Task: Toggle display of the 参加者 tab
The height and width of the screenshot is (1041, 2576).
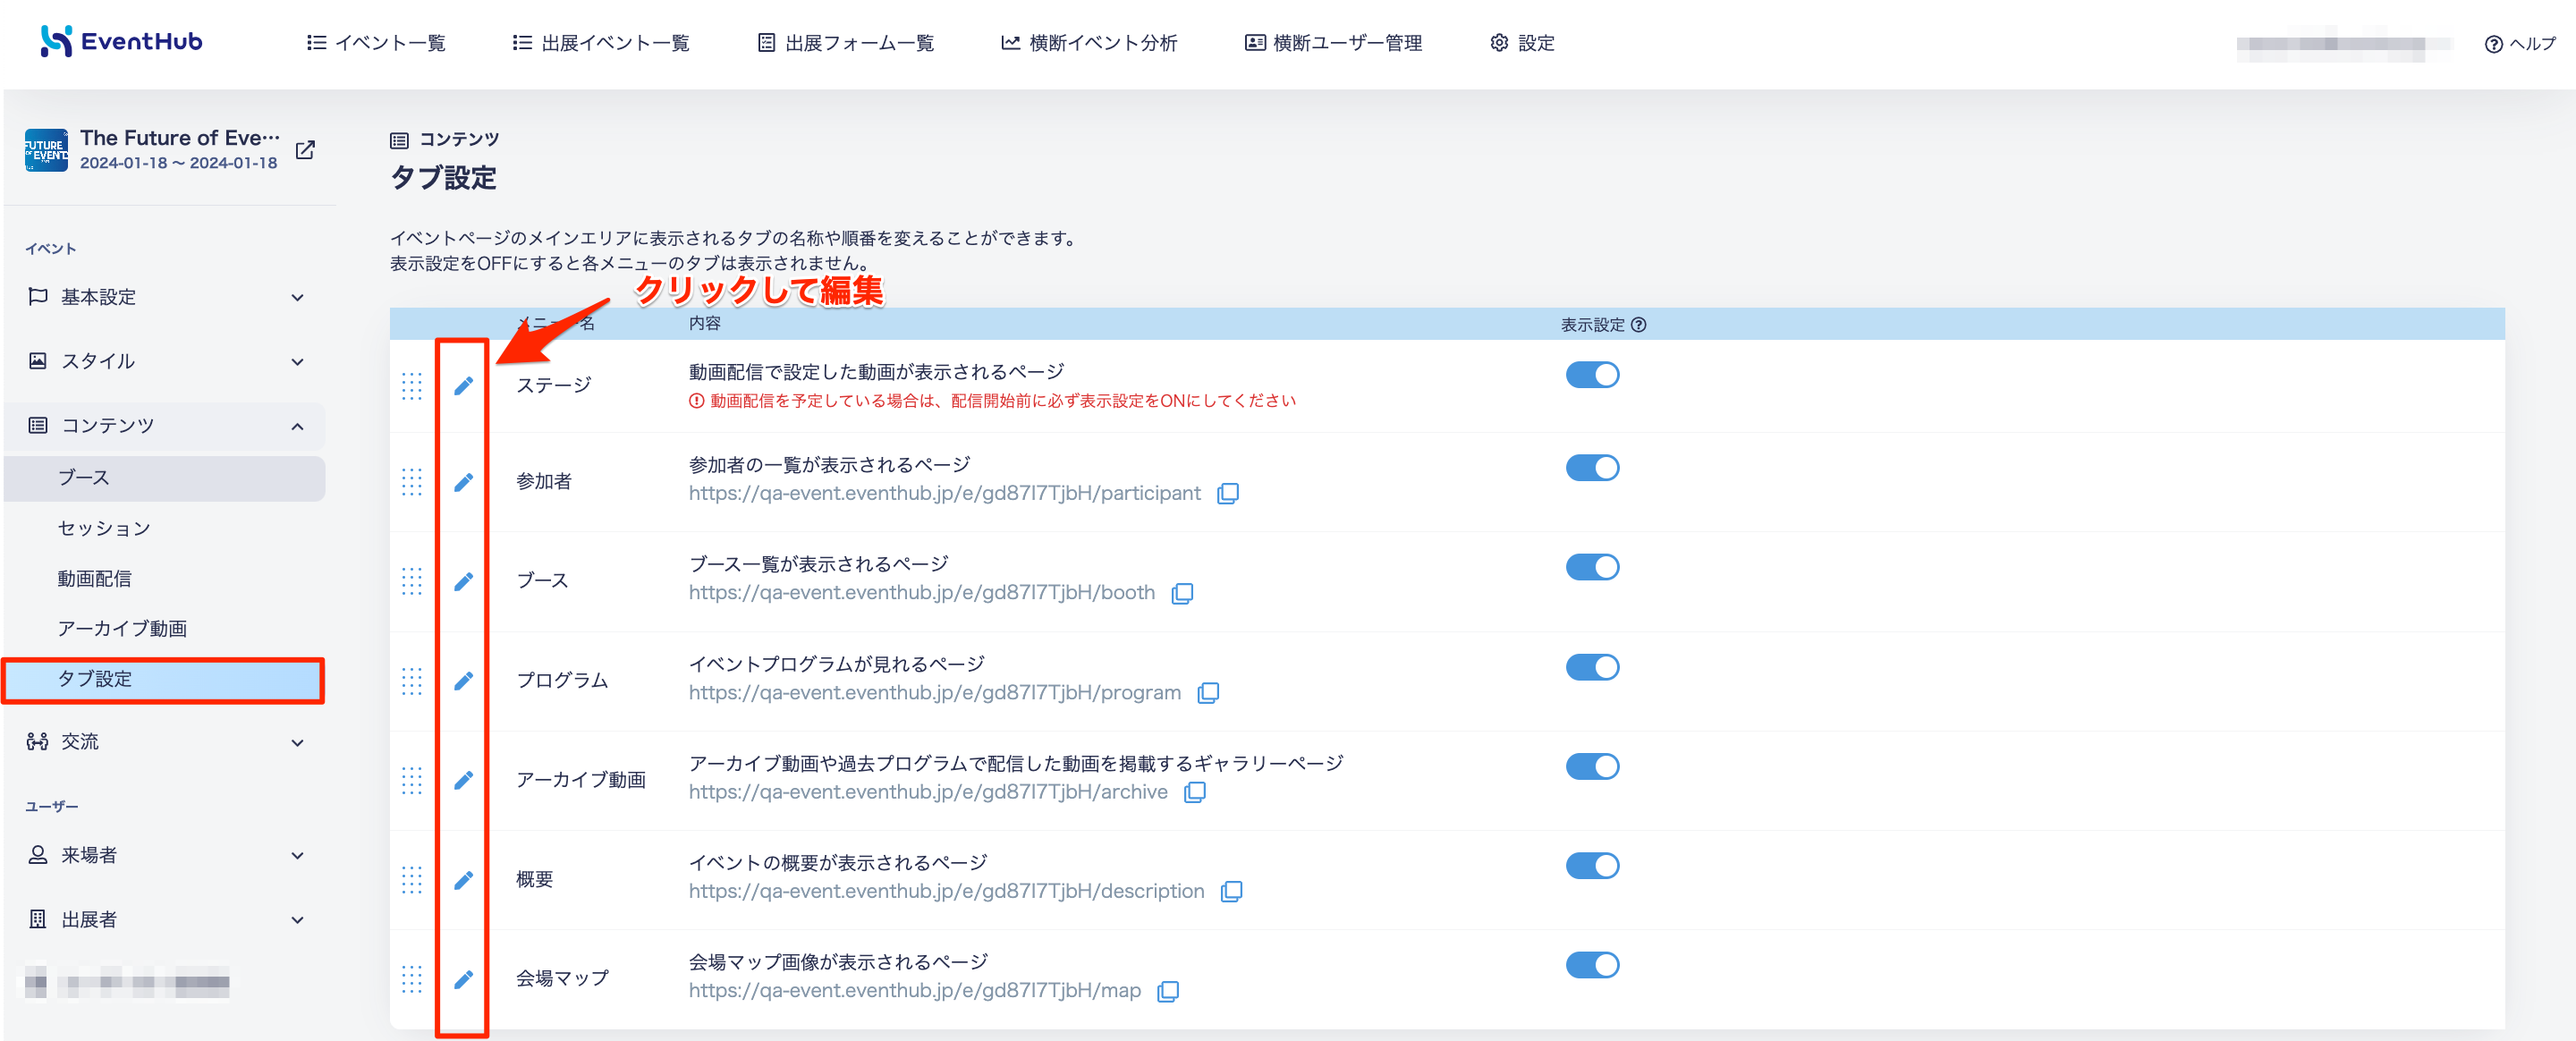Action: pos(1592,467)
